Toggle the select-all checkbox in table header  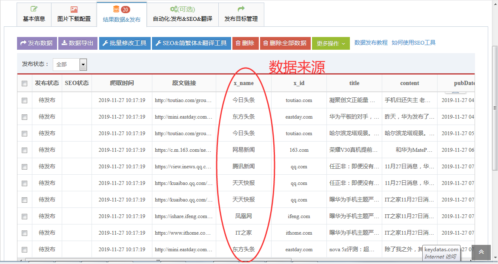pyautogui.click(x=24, y=83)
